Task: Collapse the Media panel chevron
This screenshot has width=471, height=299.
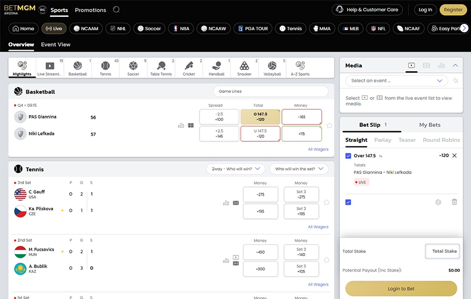Action: 455,65
